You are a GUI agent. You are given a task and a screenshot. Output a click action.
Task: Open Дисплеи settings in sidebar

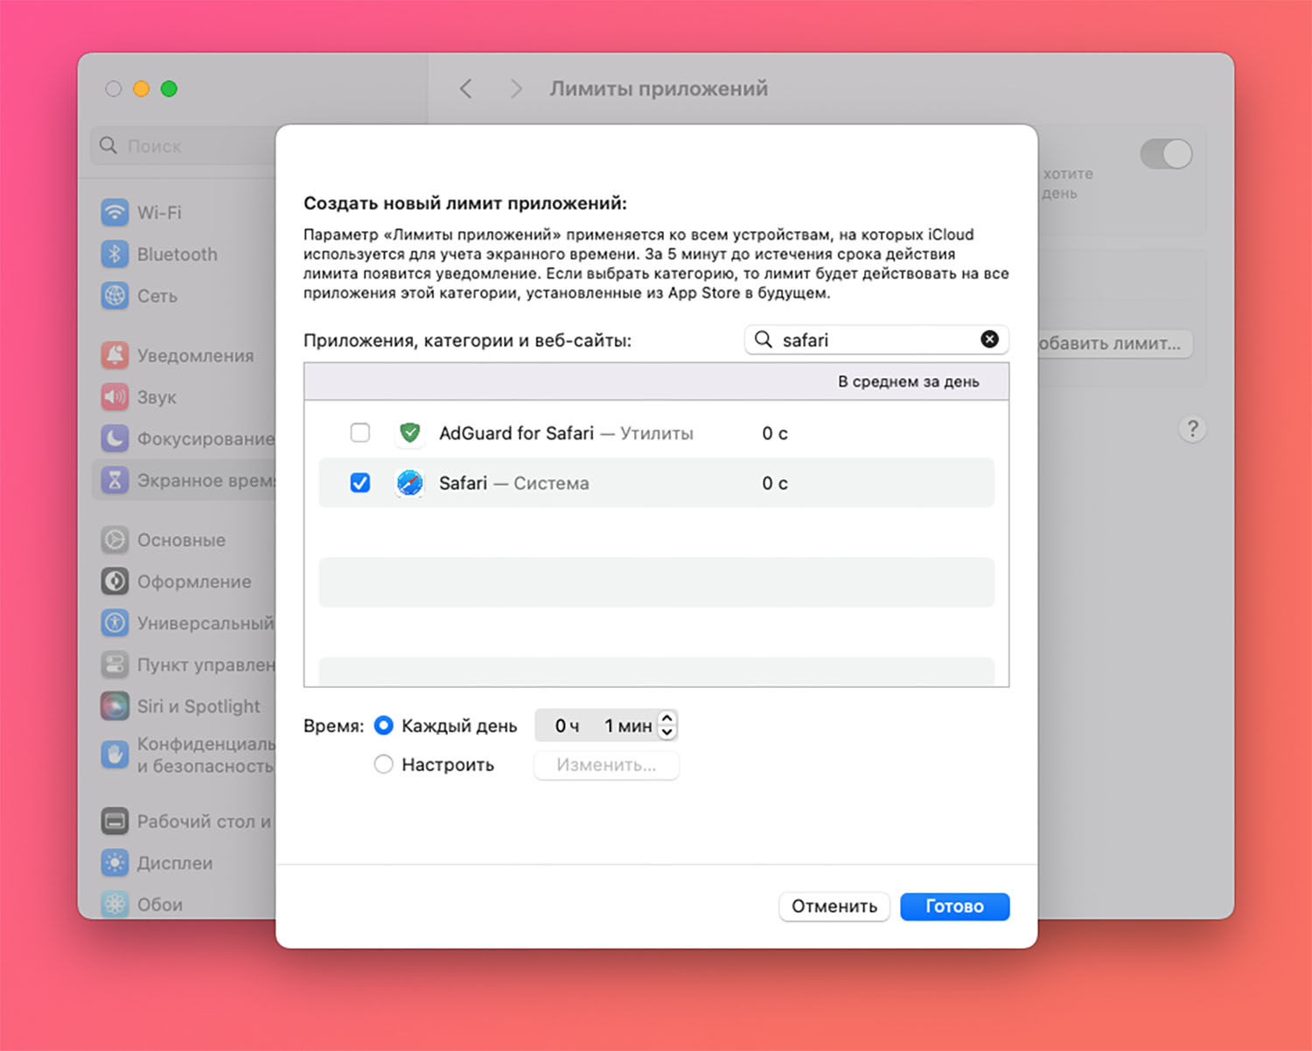pyautogui.click(x=174, y=863)
